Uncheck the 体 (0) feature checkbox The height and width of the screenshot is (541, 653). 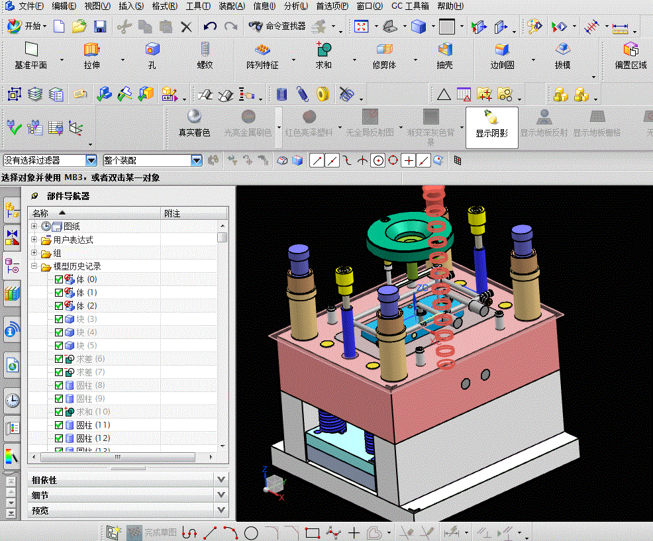[x=59, y=279]
